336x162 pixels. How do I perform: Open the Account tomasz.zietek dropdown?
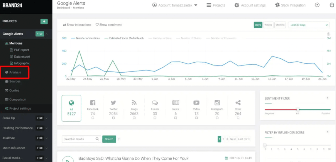(175, 5)
